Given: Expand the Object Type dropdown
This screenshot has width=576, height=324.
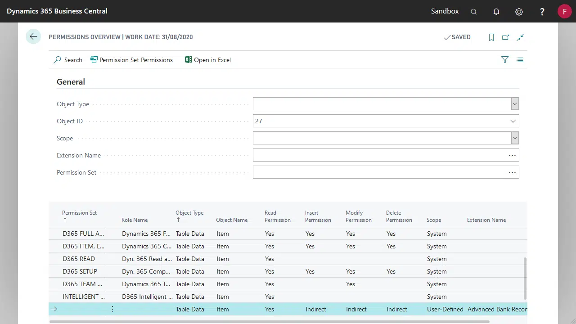Looking at the screenshot, I should tap(515, 104).
